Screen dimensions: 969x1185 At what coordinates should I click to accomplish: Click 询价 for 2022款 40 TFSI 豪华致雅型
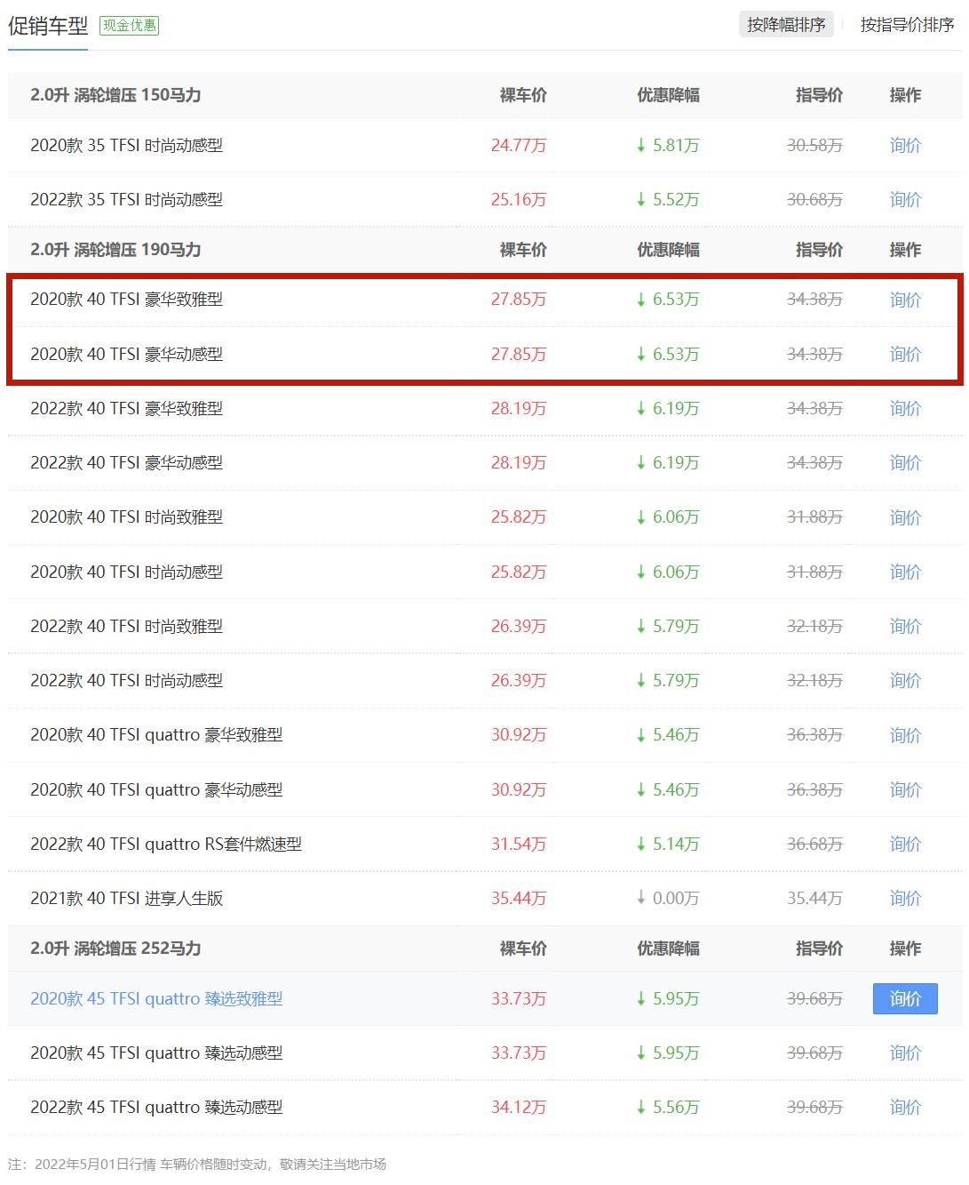pos(905,409)
